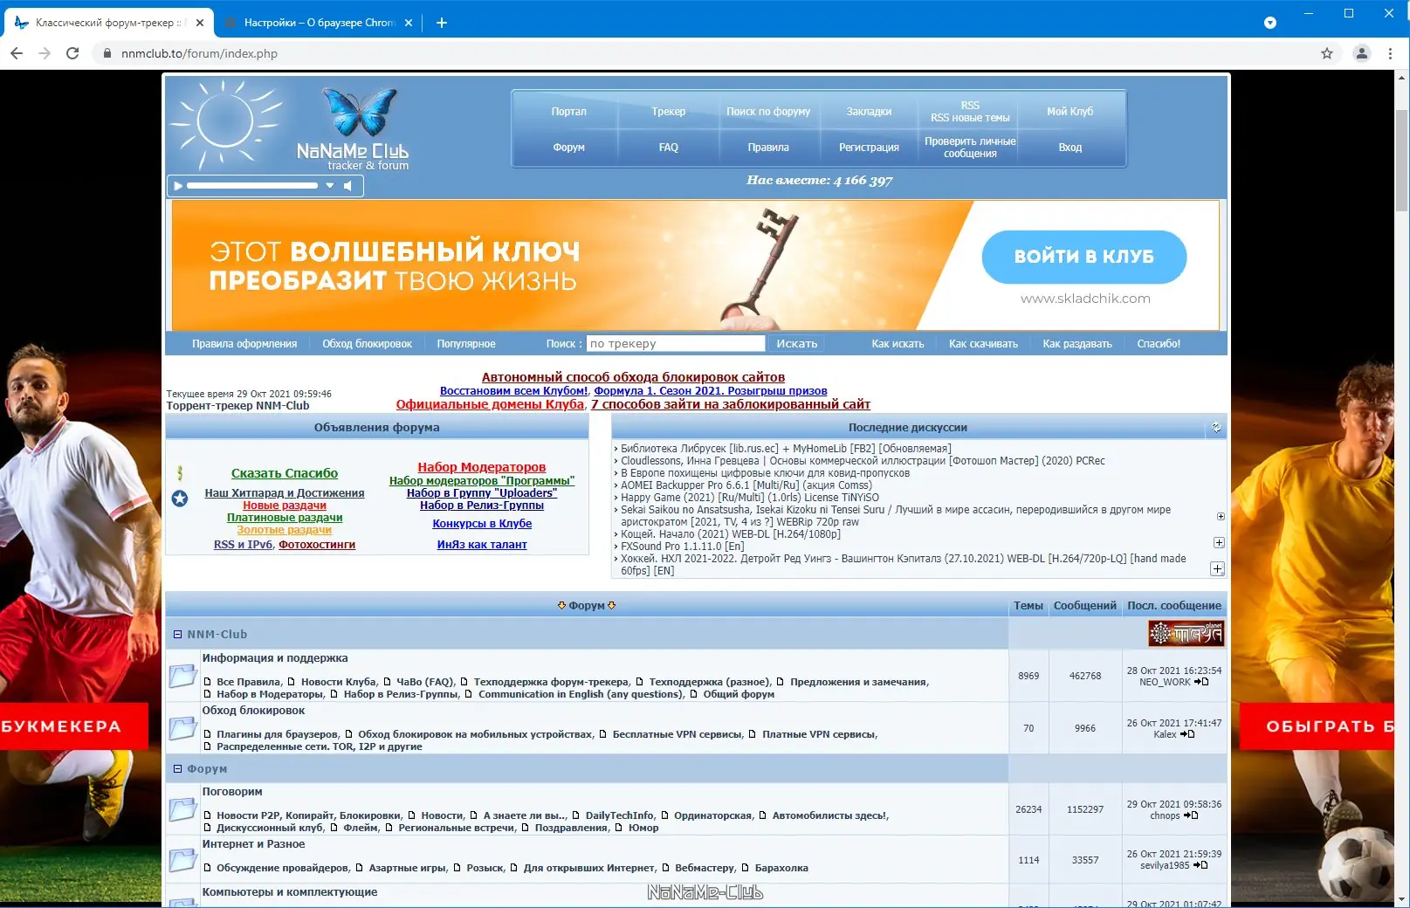
Task: Reload the page with the browser refresh icon
Action: (x=73, y=53)
